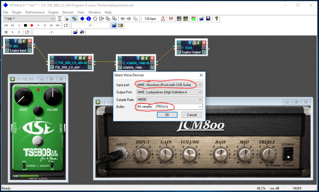Open the Performance menu
The image size is (319, 192).
tap(35, 12)
